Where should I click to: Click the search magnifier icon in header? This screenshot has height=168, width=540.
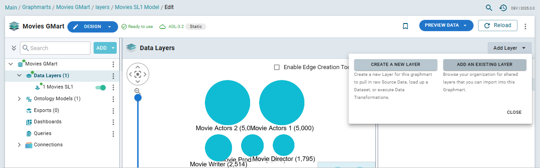tap(489, 8)
